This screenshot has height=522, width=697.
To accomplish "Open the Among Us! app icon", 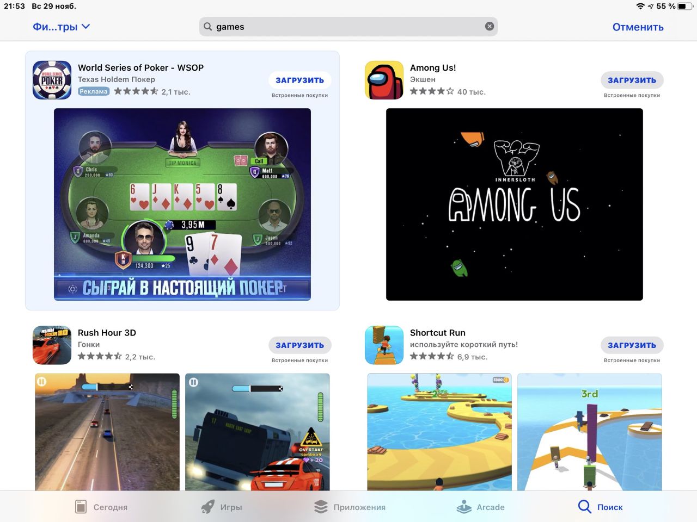I will click(384, 80).
